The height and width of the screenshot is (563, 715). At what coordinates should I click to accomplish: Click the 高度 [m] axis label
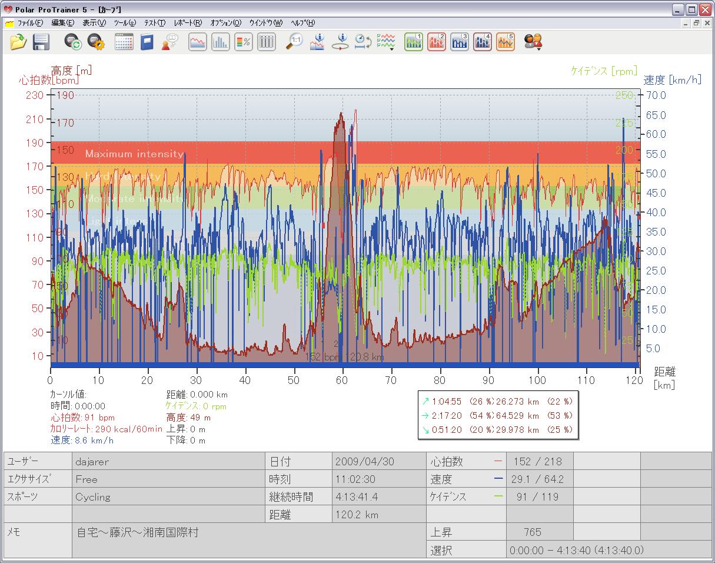pyautogui.click(x=71, y=70)
